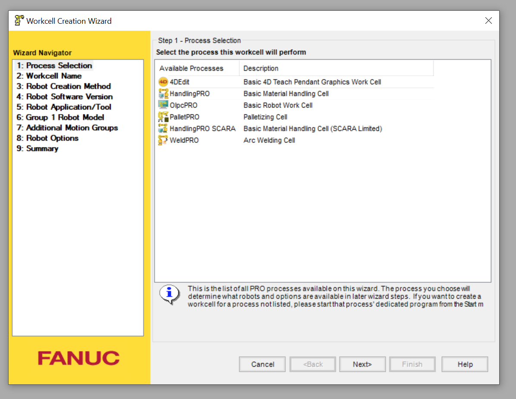Go to step 9: Summary

tap(38, 149)
